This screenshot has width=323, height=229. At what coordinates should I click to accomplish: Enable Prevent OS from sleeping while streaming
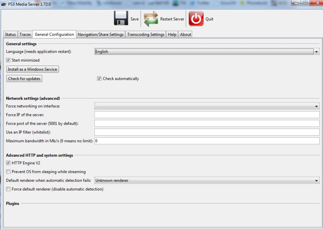8,172
